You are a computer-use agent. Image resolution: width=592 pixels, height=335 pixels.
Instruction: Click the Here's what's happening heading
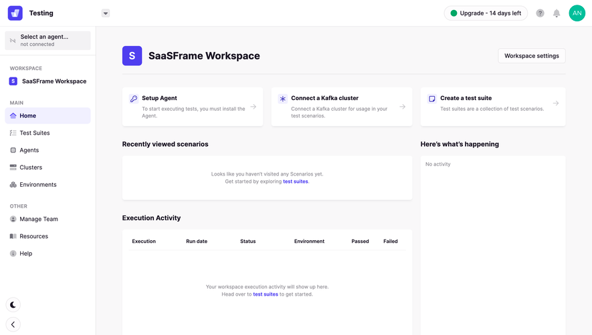tap(460, 144)
